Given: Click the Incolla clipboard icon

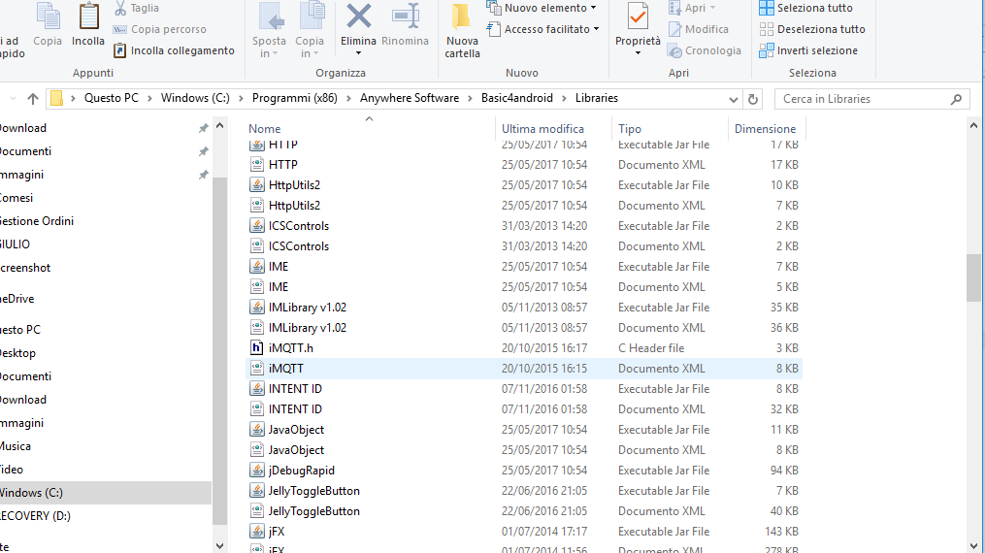Looking at the screenshot, I should [x=88, y=16].
